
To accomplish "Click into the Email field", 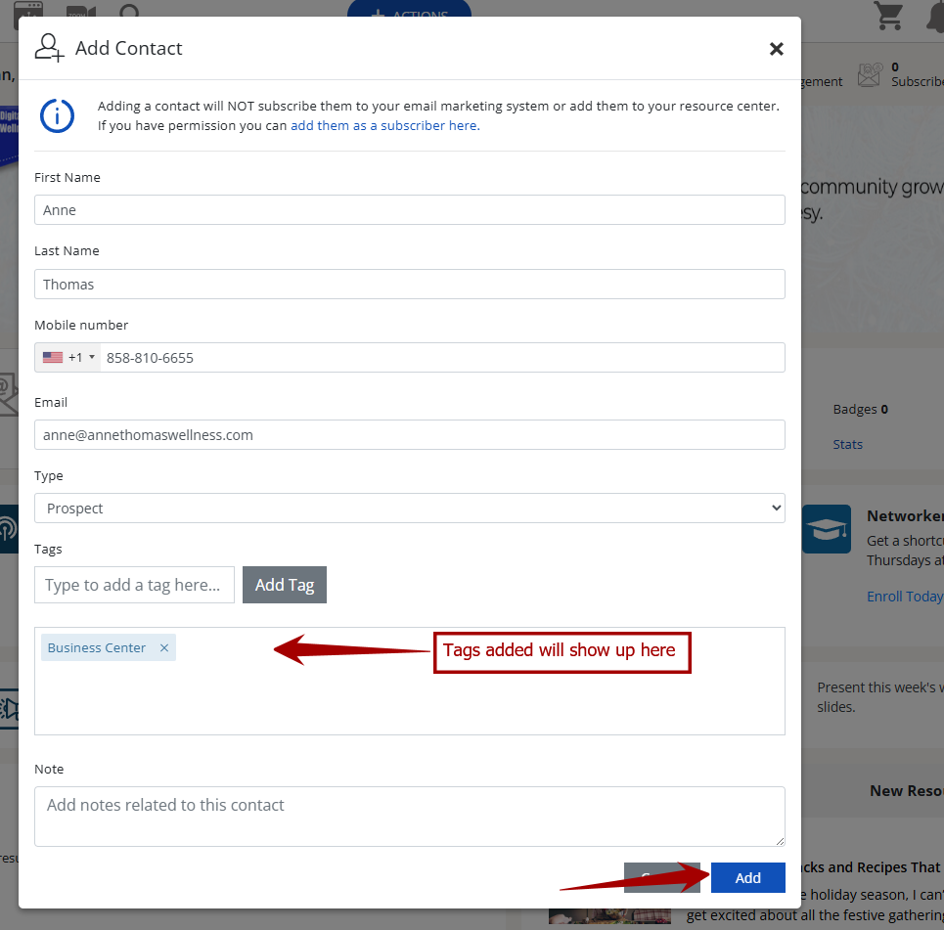I will point(409,435).
